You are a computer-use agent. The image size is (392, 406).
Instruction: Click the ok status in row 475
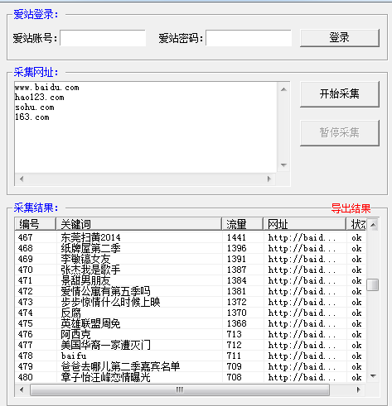356,323
